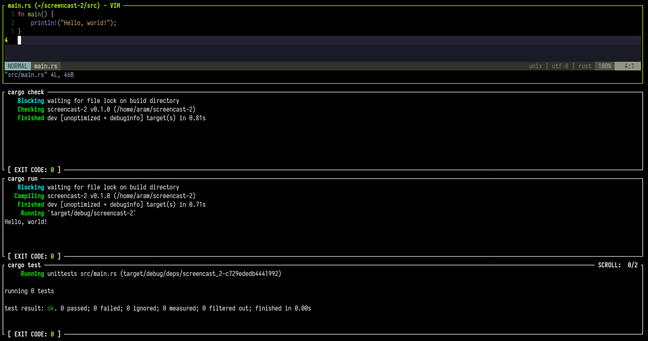Click the "src/main.rs" 4L, 46B message
Viewport: 648px width, 341px height.
click(x=39, y=75)
